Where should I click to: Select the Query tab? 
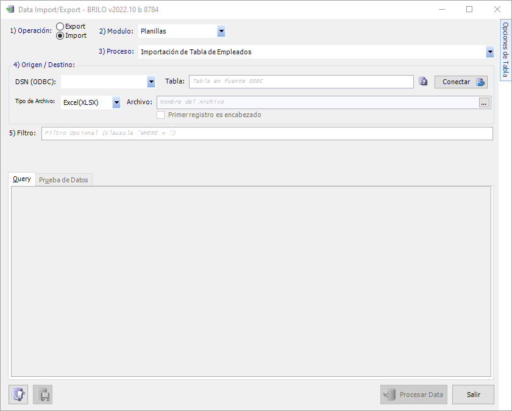(x=21, y=179)
